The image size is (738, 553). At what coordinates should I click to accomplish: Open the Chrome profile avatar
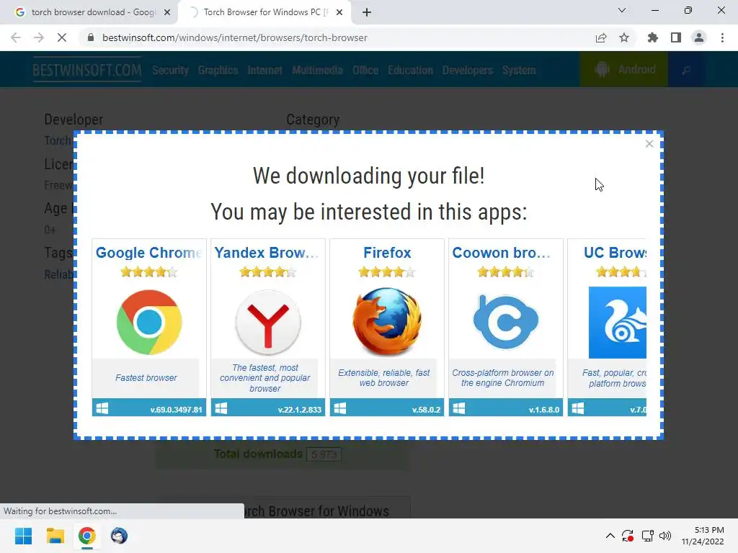click(x=699, y=37)
